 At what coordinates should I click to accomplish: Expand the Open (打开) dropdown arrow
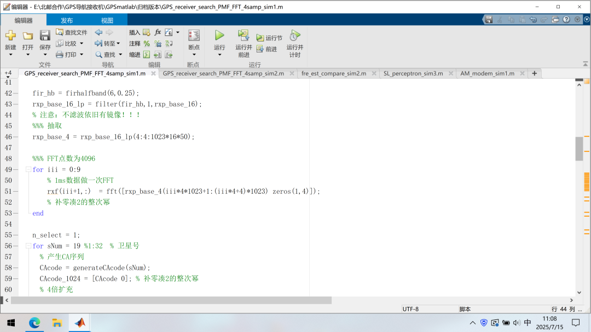pyautogui.click(x=27, y=55)
